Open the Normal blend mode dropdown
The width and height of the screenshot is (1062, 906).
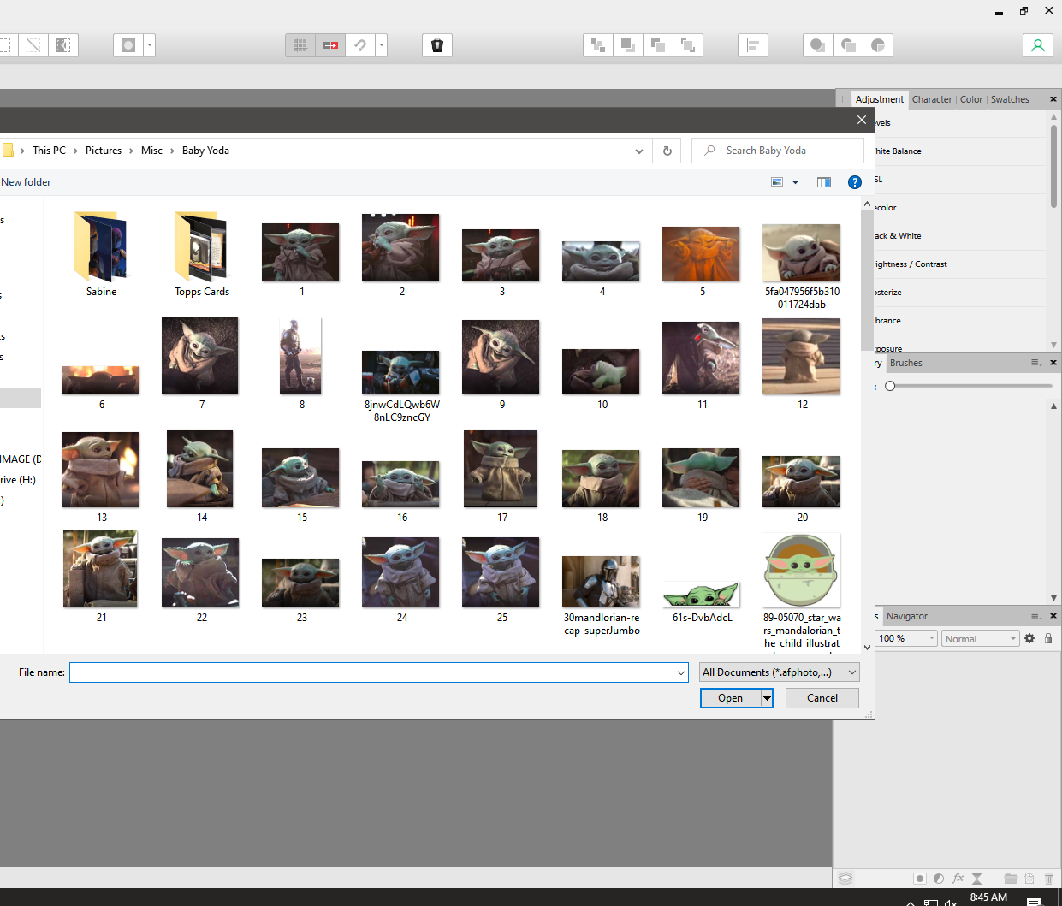(x=981, y=638)
